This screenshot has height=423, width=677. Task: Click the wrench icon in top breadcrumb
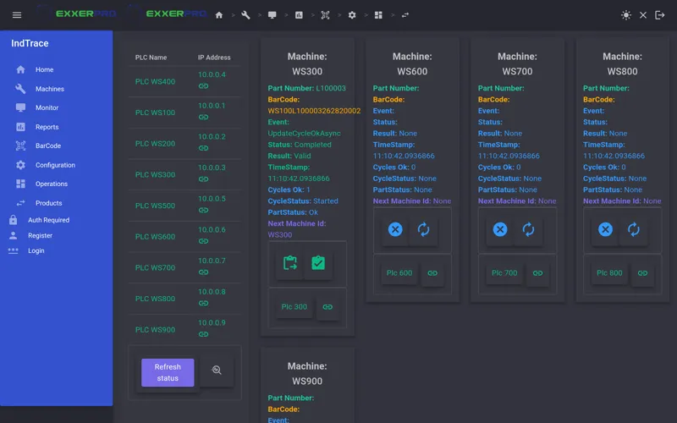[245, 15]
